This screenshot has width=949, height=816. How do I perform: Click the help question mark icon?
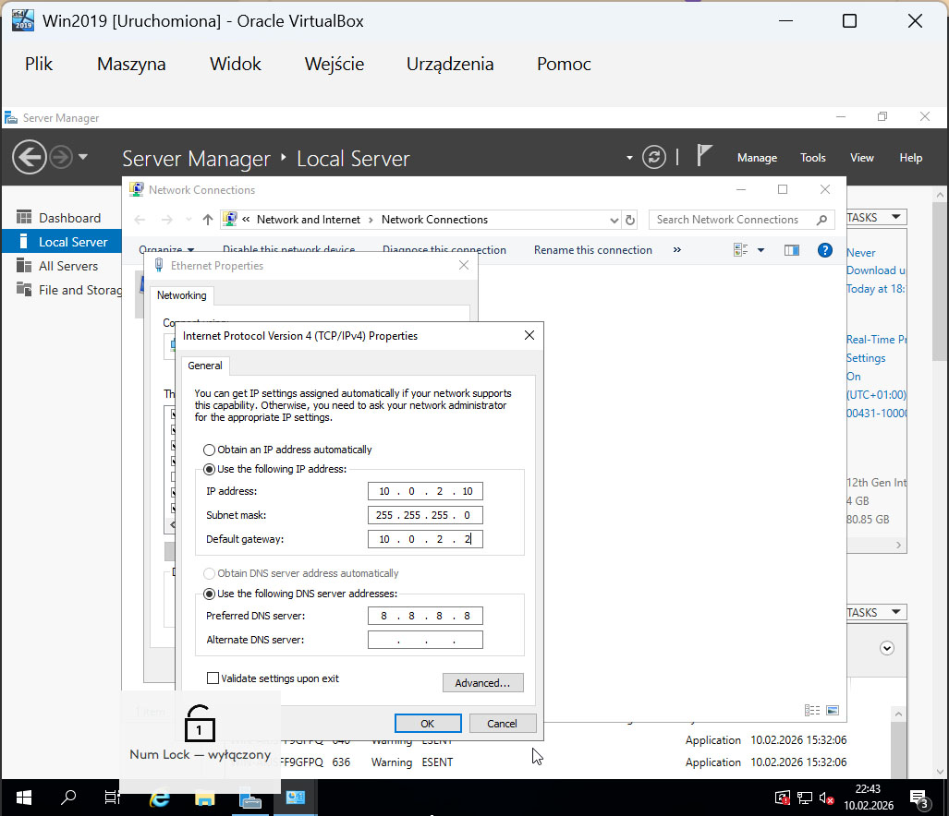pyautogui.click(x=824, y=250)
